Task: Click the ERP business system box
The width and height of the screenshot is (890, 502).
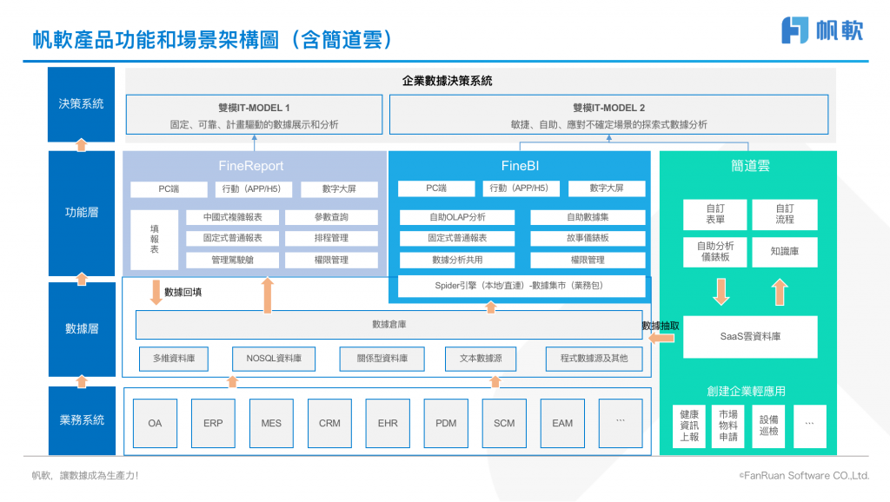Action: tap(213, 424)
